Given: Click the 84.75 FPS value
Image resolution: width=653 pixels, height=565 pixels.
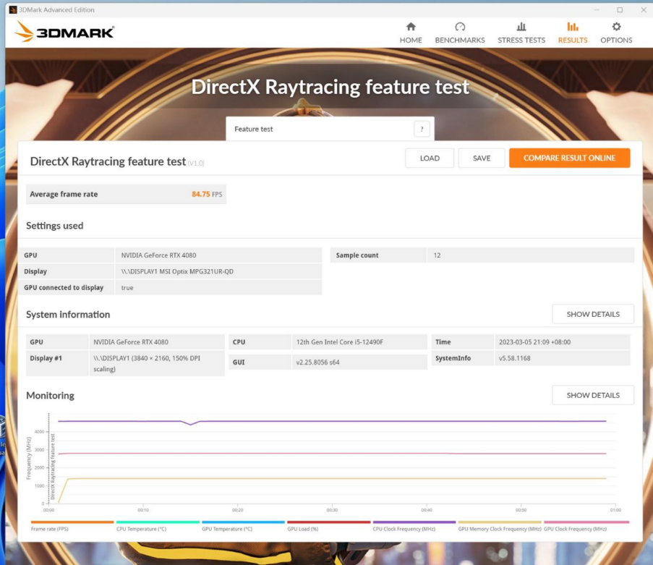Looking at the screenshot, I should point(207,194).
